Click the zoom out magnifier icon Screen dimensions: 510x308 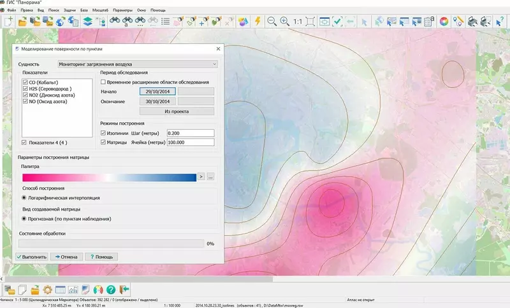(273, 21)
